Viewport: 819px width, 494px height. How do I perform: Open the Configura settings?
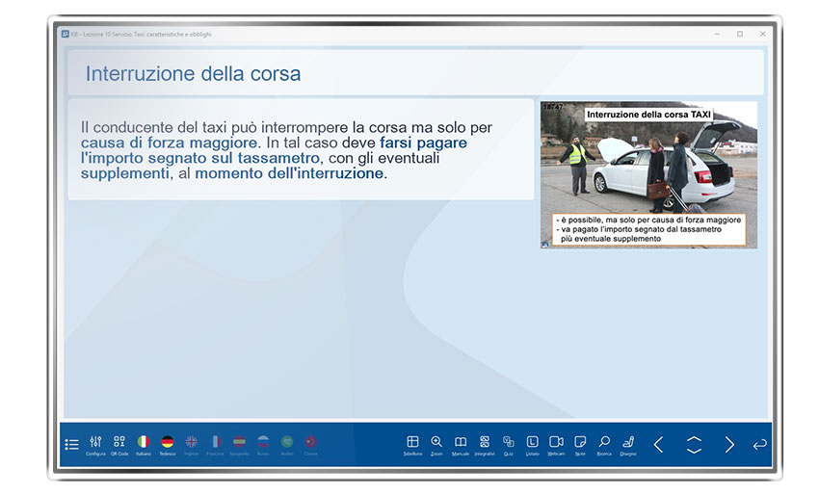pyautogui.click(x=95, y=443)
